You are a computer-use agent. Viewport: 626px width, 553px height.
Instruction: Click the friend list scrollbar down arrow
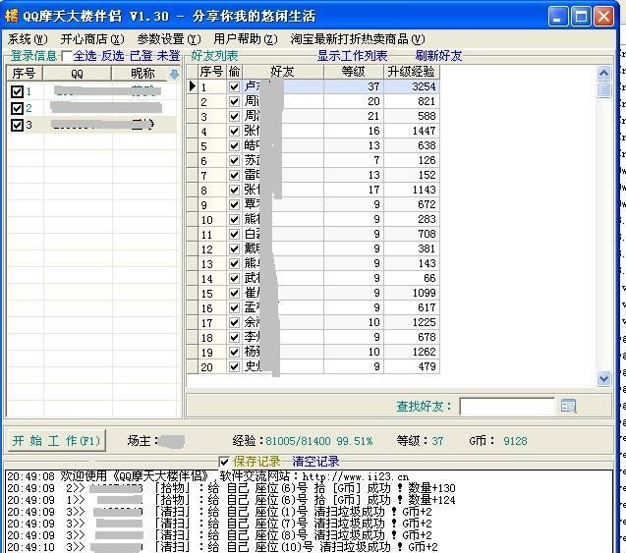point(603,378)
